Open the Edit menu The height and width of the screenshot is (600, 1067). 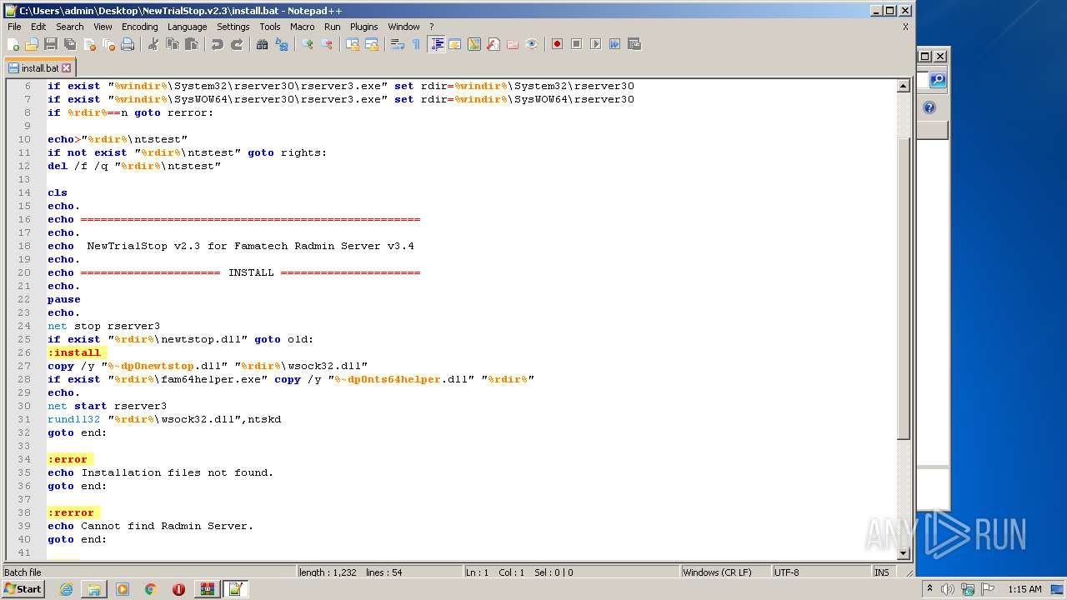click(x=38, y=27)
